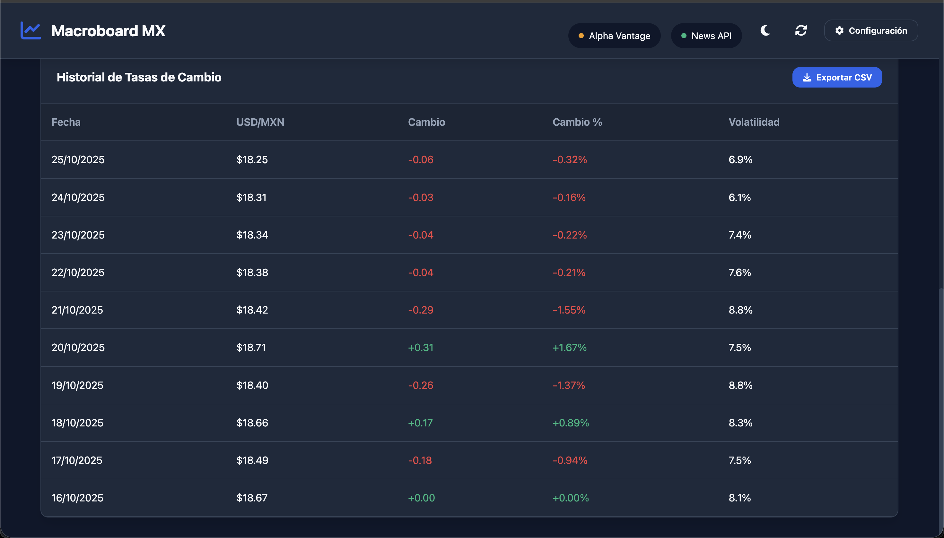Click the Macroboard MX chart logo icon
The width and height of the screenshot is (944, 538).
[x=31, y=30]
